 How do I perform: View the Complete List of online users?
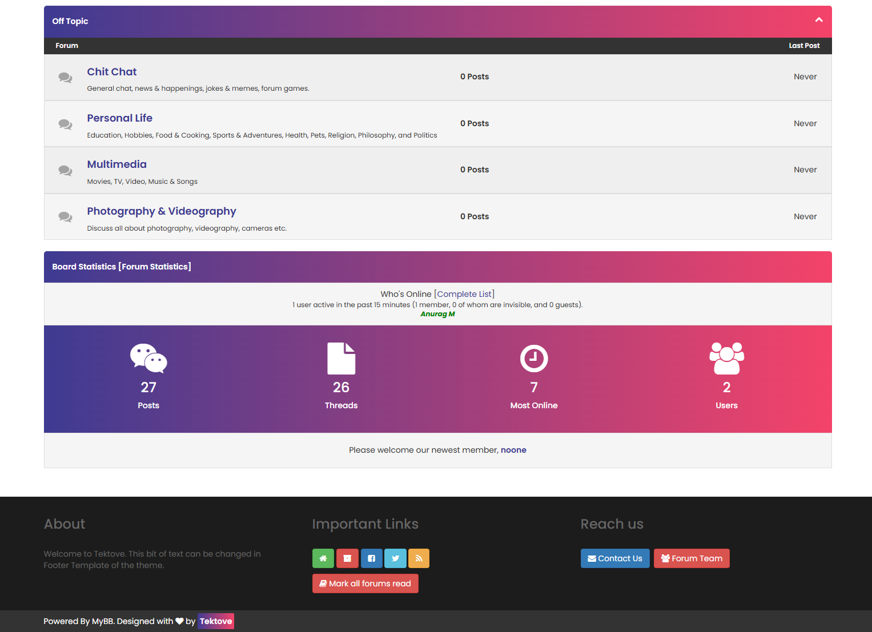click(x=464, y=294)
